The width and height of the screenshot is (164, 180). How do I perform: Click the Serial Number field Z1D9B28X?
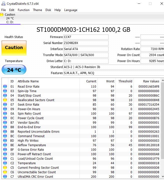86,43
